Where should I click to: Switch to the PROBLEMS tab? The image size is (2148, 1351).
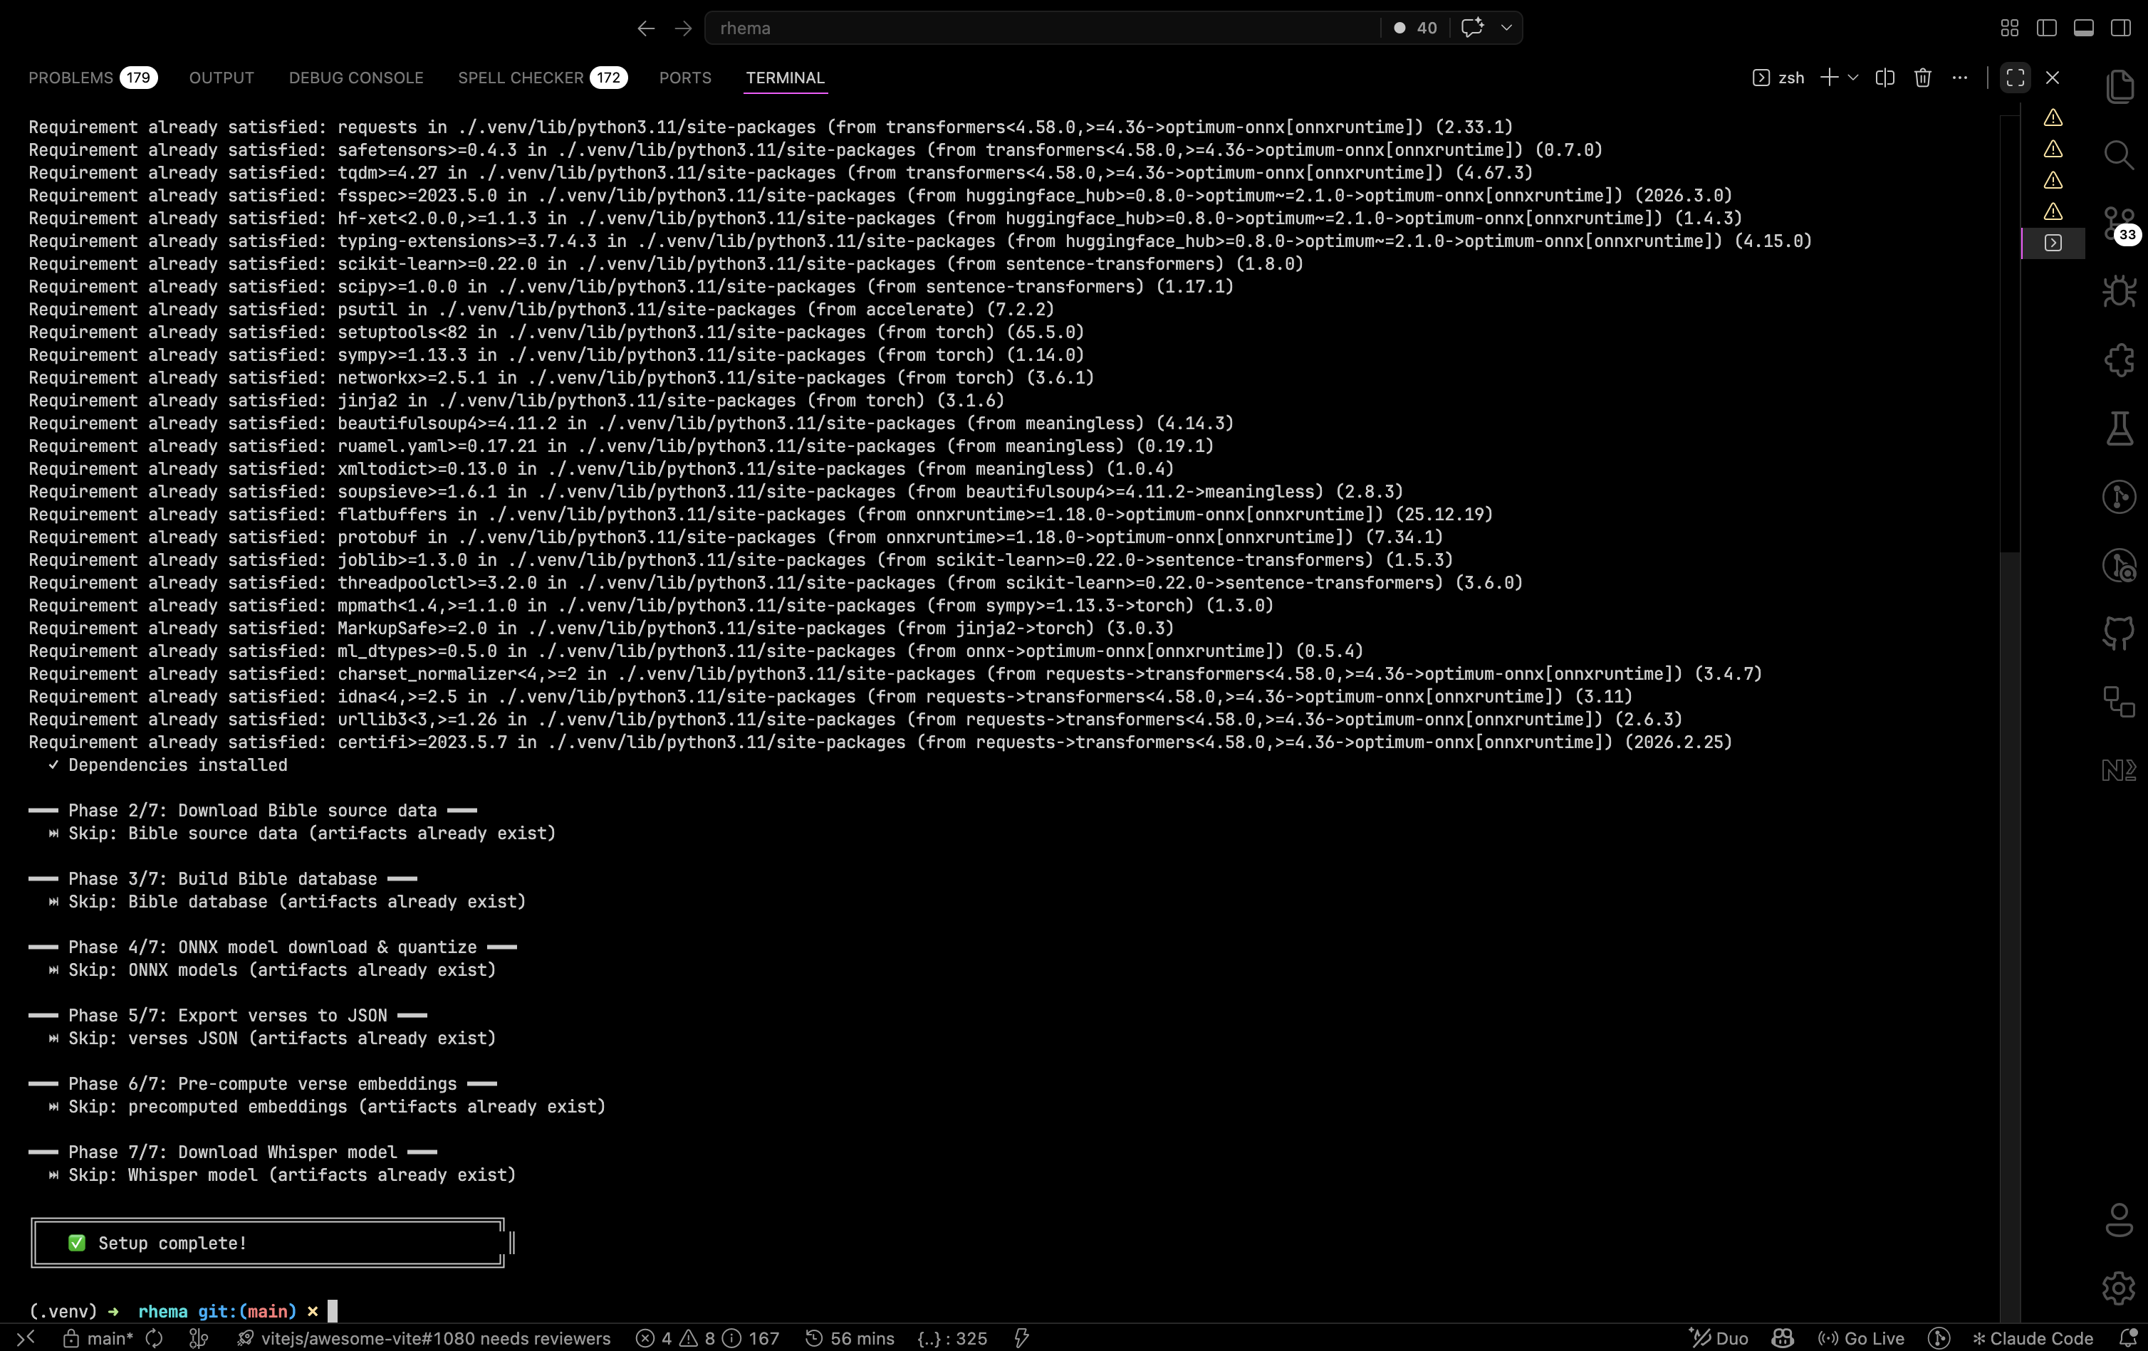coord(93,78)
